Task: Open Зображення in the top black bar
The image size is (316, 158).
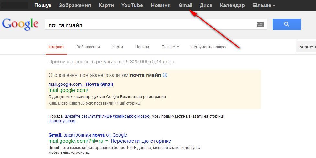Action: point(75,6)
